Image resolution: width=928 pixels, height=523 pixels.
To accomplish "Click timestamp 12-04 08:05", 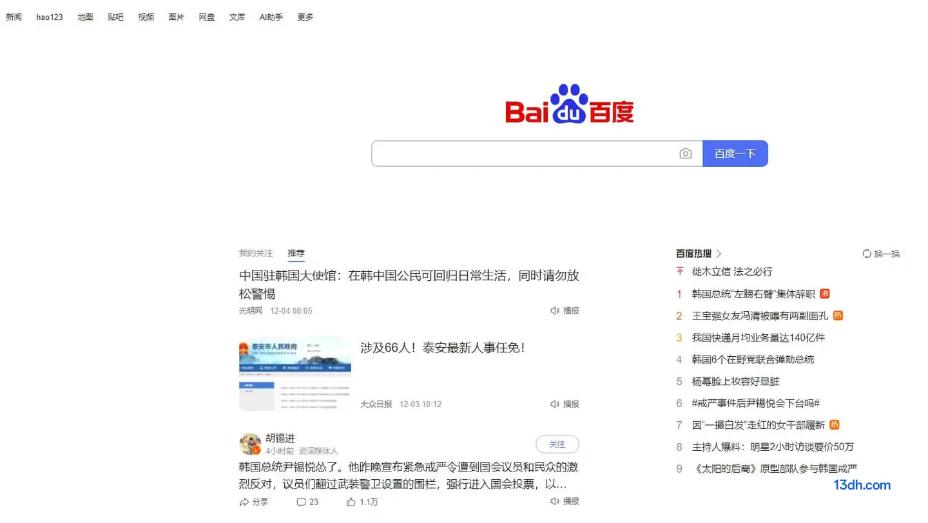I will 291,310.
